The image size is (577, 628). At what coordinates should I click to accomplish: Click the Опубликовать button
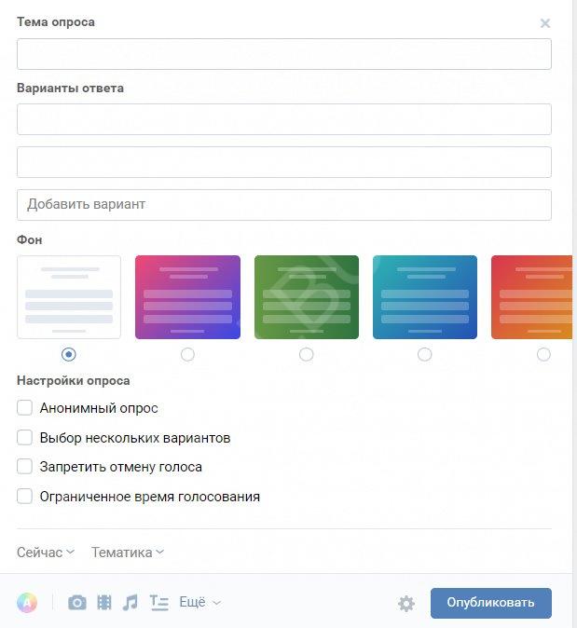[491, 603]
